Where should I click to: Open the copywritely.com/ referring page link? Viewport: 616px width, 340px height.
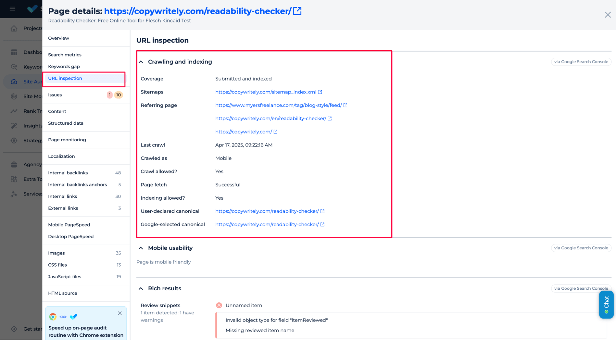point(243,132)
